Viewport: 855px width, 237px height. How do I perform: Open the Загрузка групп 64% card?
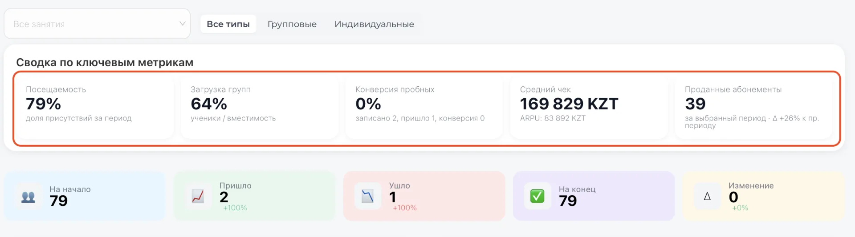[260, 107]
